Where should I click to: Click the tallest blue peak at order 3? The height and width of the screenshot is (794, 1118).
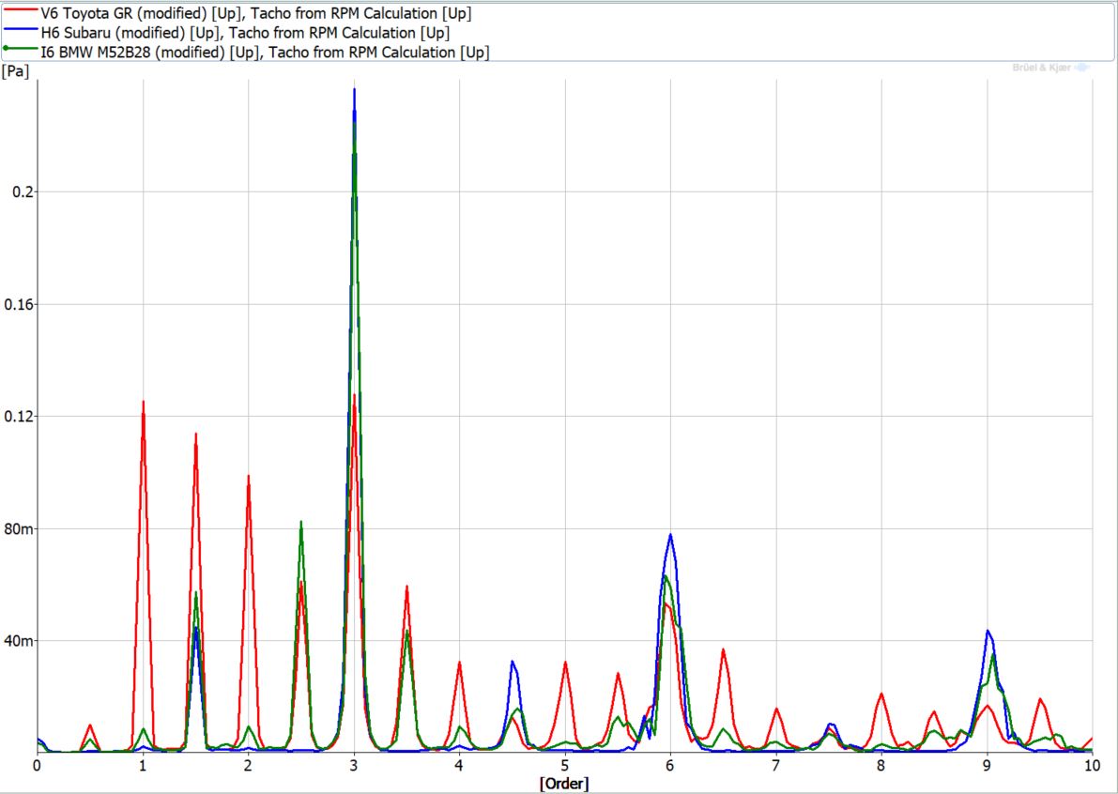pos(354,91)
